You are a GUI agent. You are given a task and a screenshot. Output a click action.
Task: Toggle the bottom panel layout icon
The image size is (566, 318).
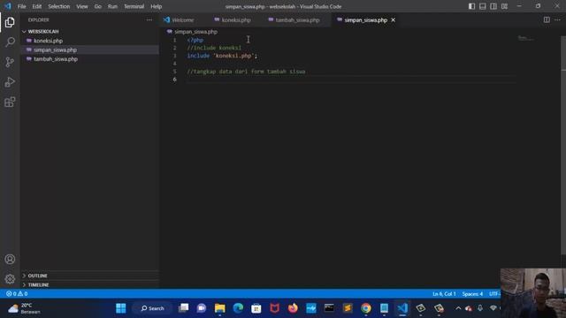pos(482,6)
